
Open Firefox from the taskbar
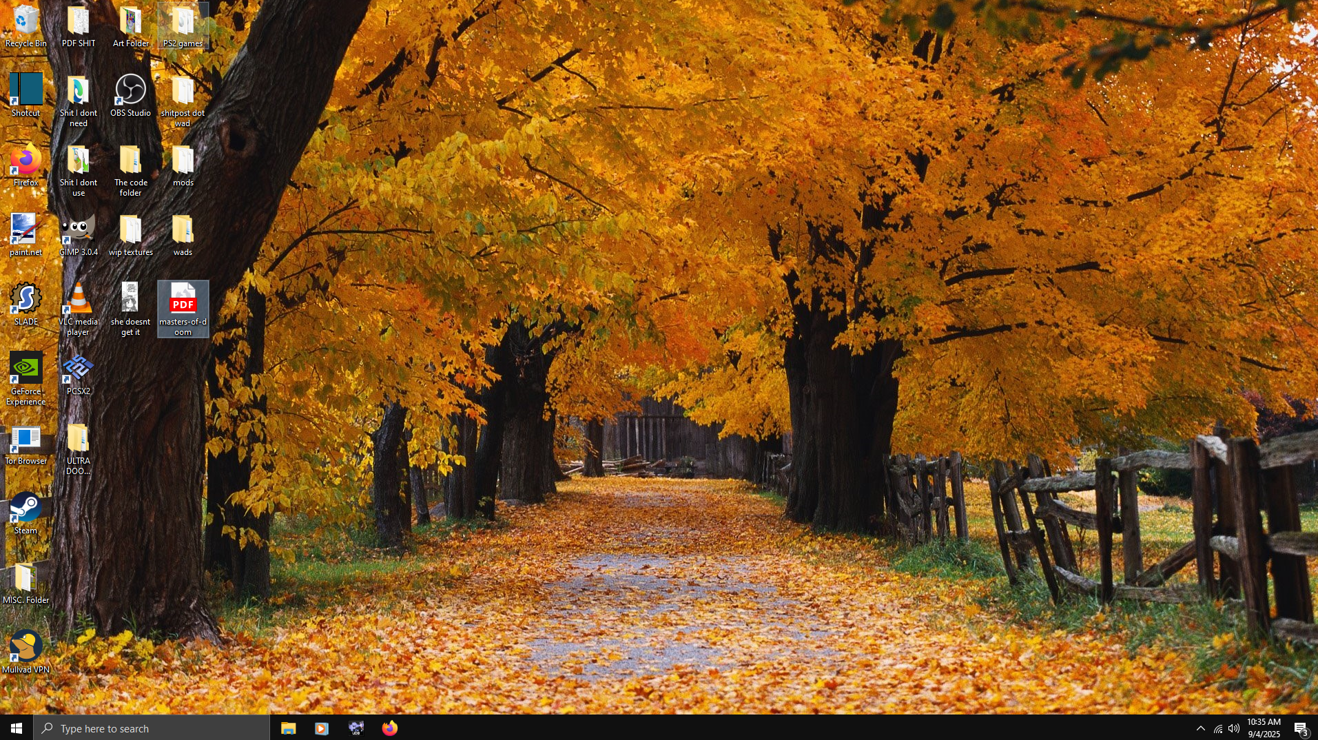[389, 728]
